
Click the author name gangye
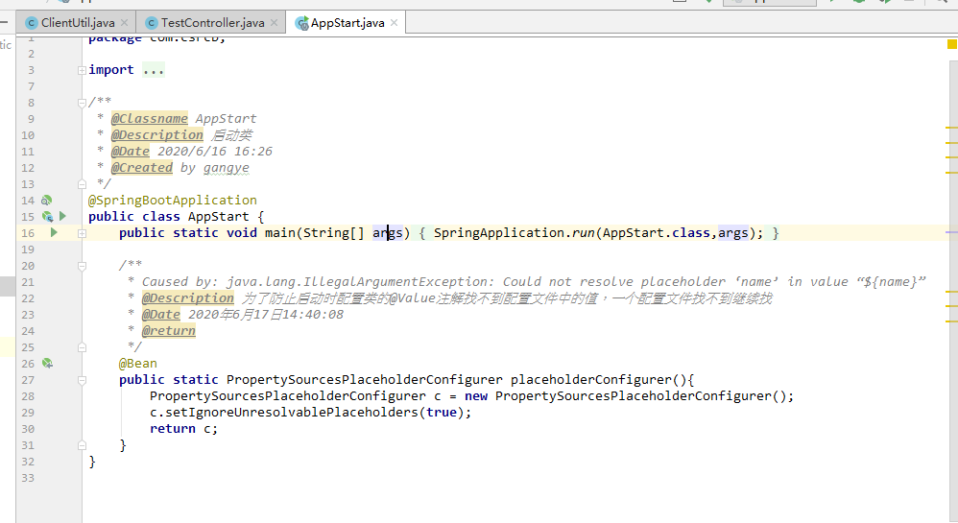click(226, 167)
